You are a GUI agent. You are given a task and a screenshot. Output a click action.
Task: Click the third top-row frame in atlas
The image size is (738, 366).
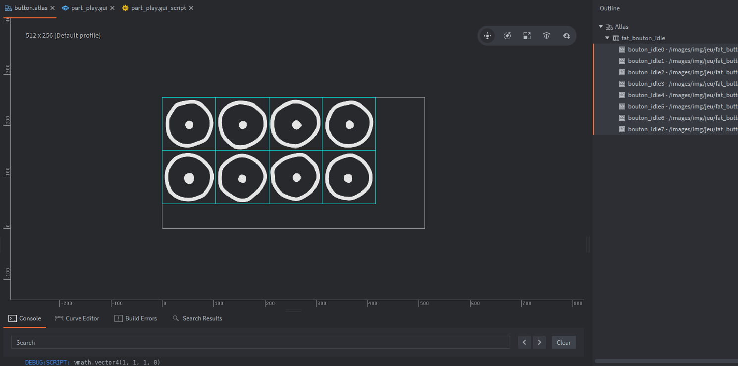[296, 124]
